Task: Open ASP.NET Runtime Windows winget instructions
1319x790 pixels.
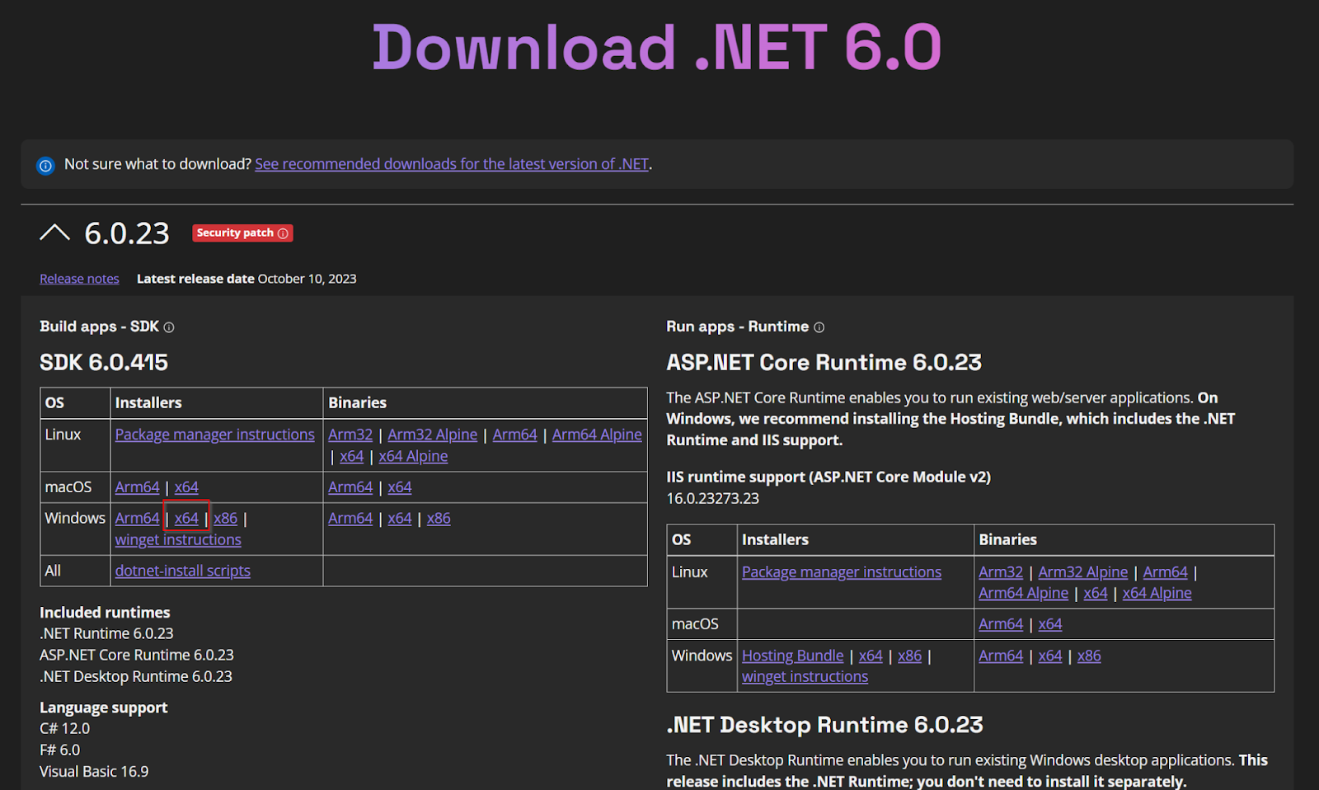Action: 805,676
